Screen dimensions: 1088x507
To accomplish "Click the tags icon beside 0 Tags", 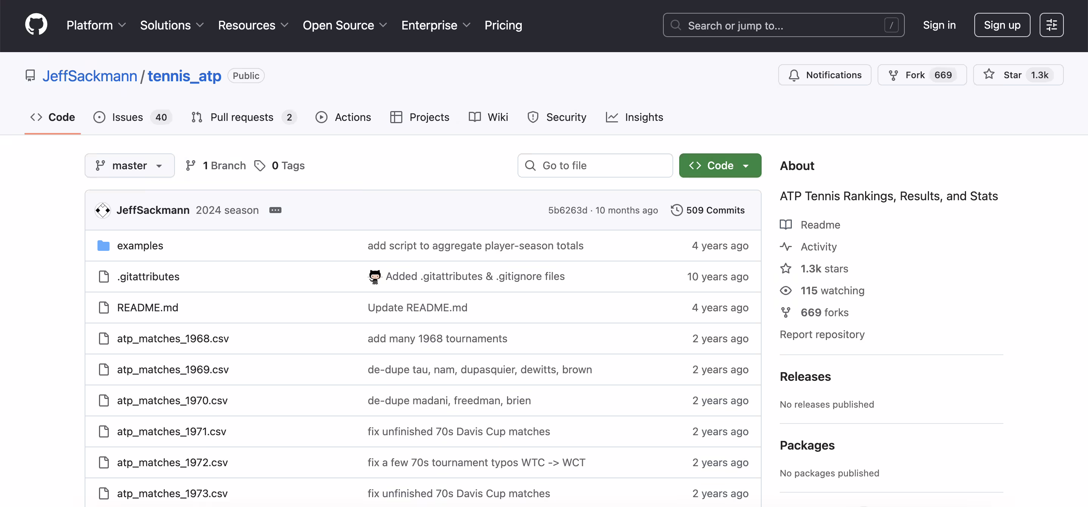I will (x=260, y=165).
